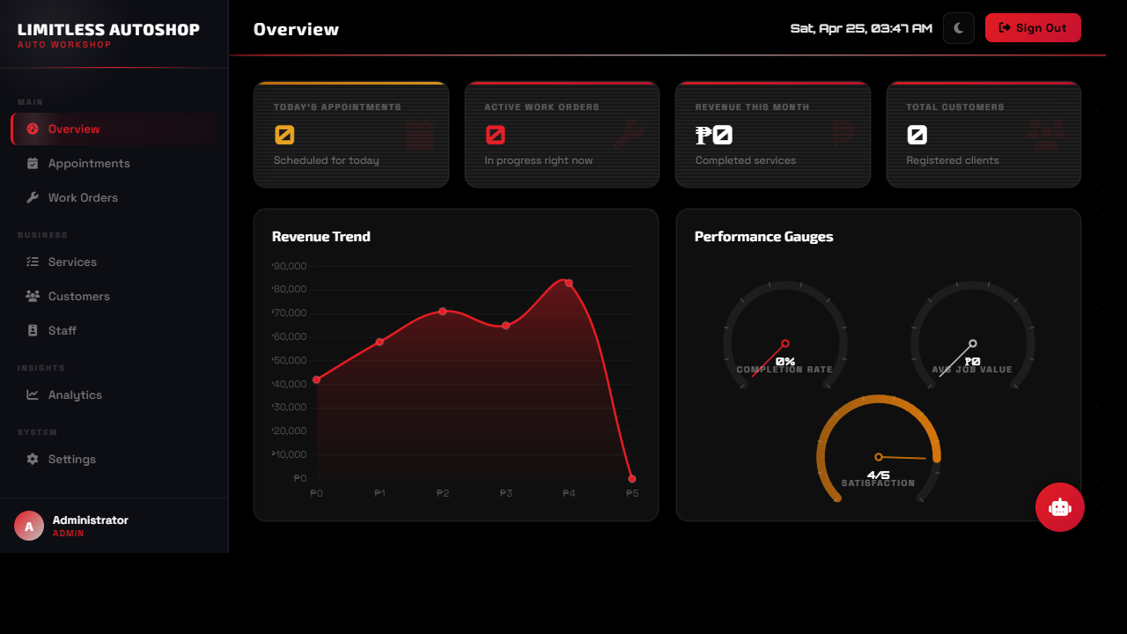Navigate to Services
Image resolution: width=1127 pixels, height=634 pixels.
pyautogui.click(x=114, y=262)
